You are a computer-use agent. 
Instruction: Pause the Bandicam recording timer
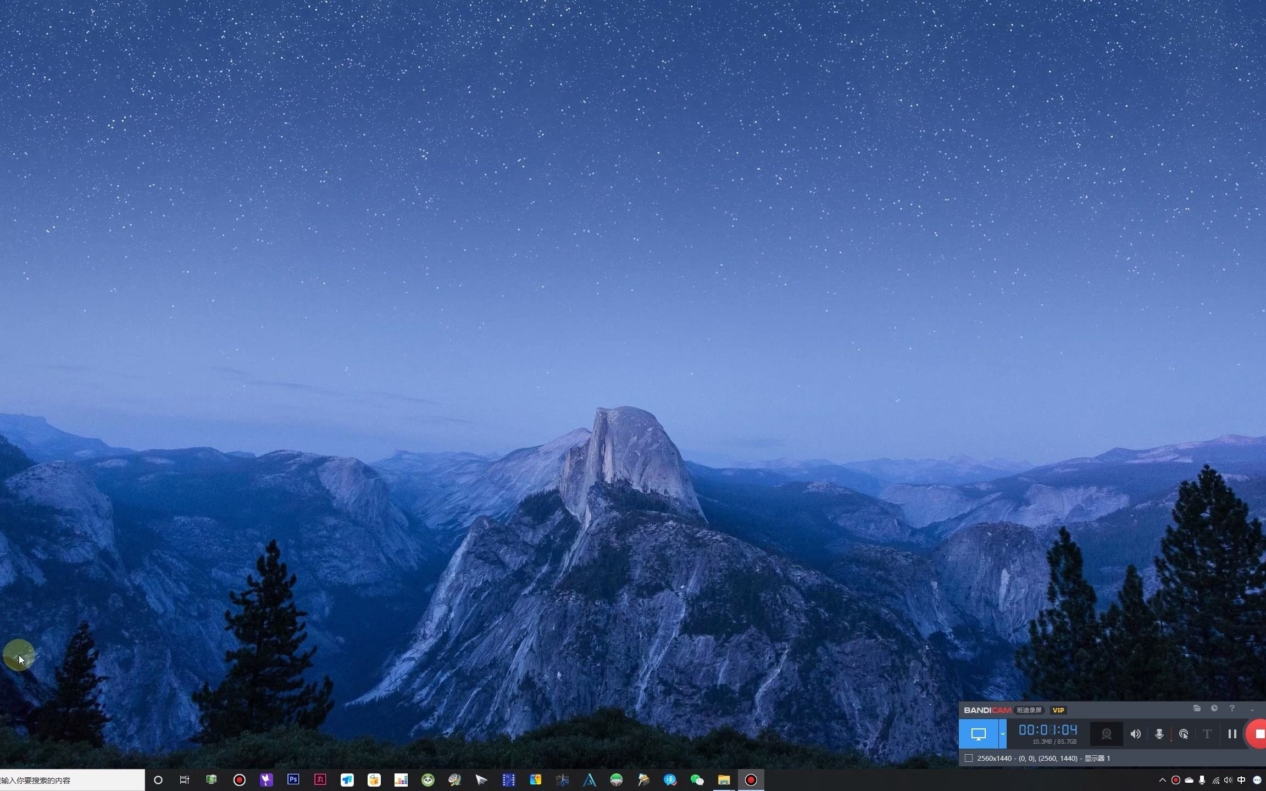pos(1231,733)
